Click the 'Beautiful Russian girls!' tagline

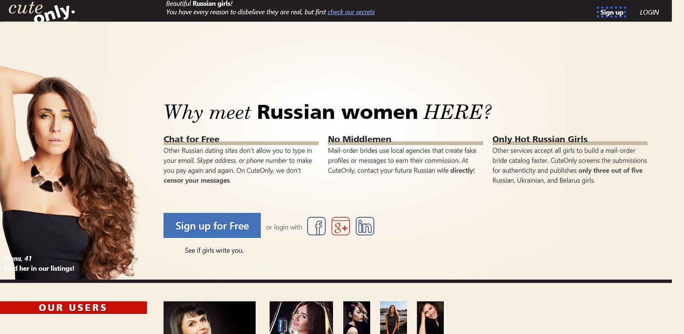point(199,4)
